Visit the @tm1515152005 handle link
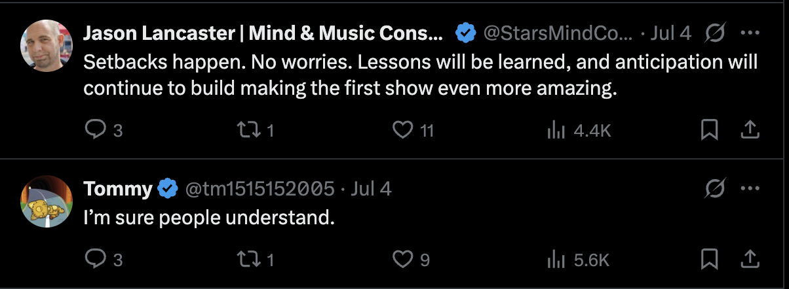The height and width of the screenshot is (289, 789). [261, 189]
